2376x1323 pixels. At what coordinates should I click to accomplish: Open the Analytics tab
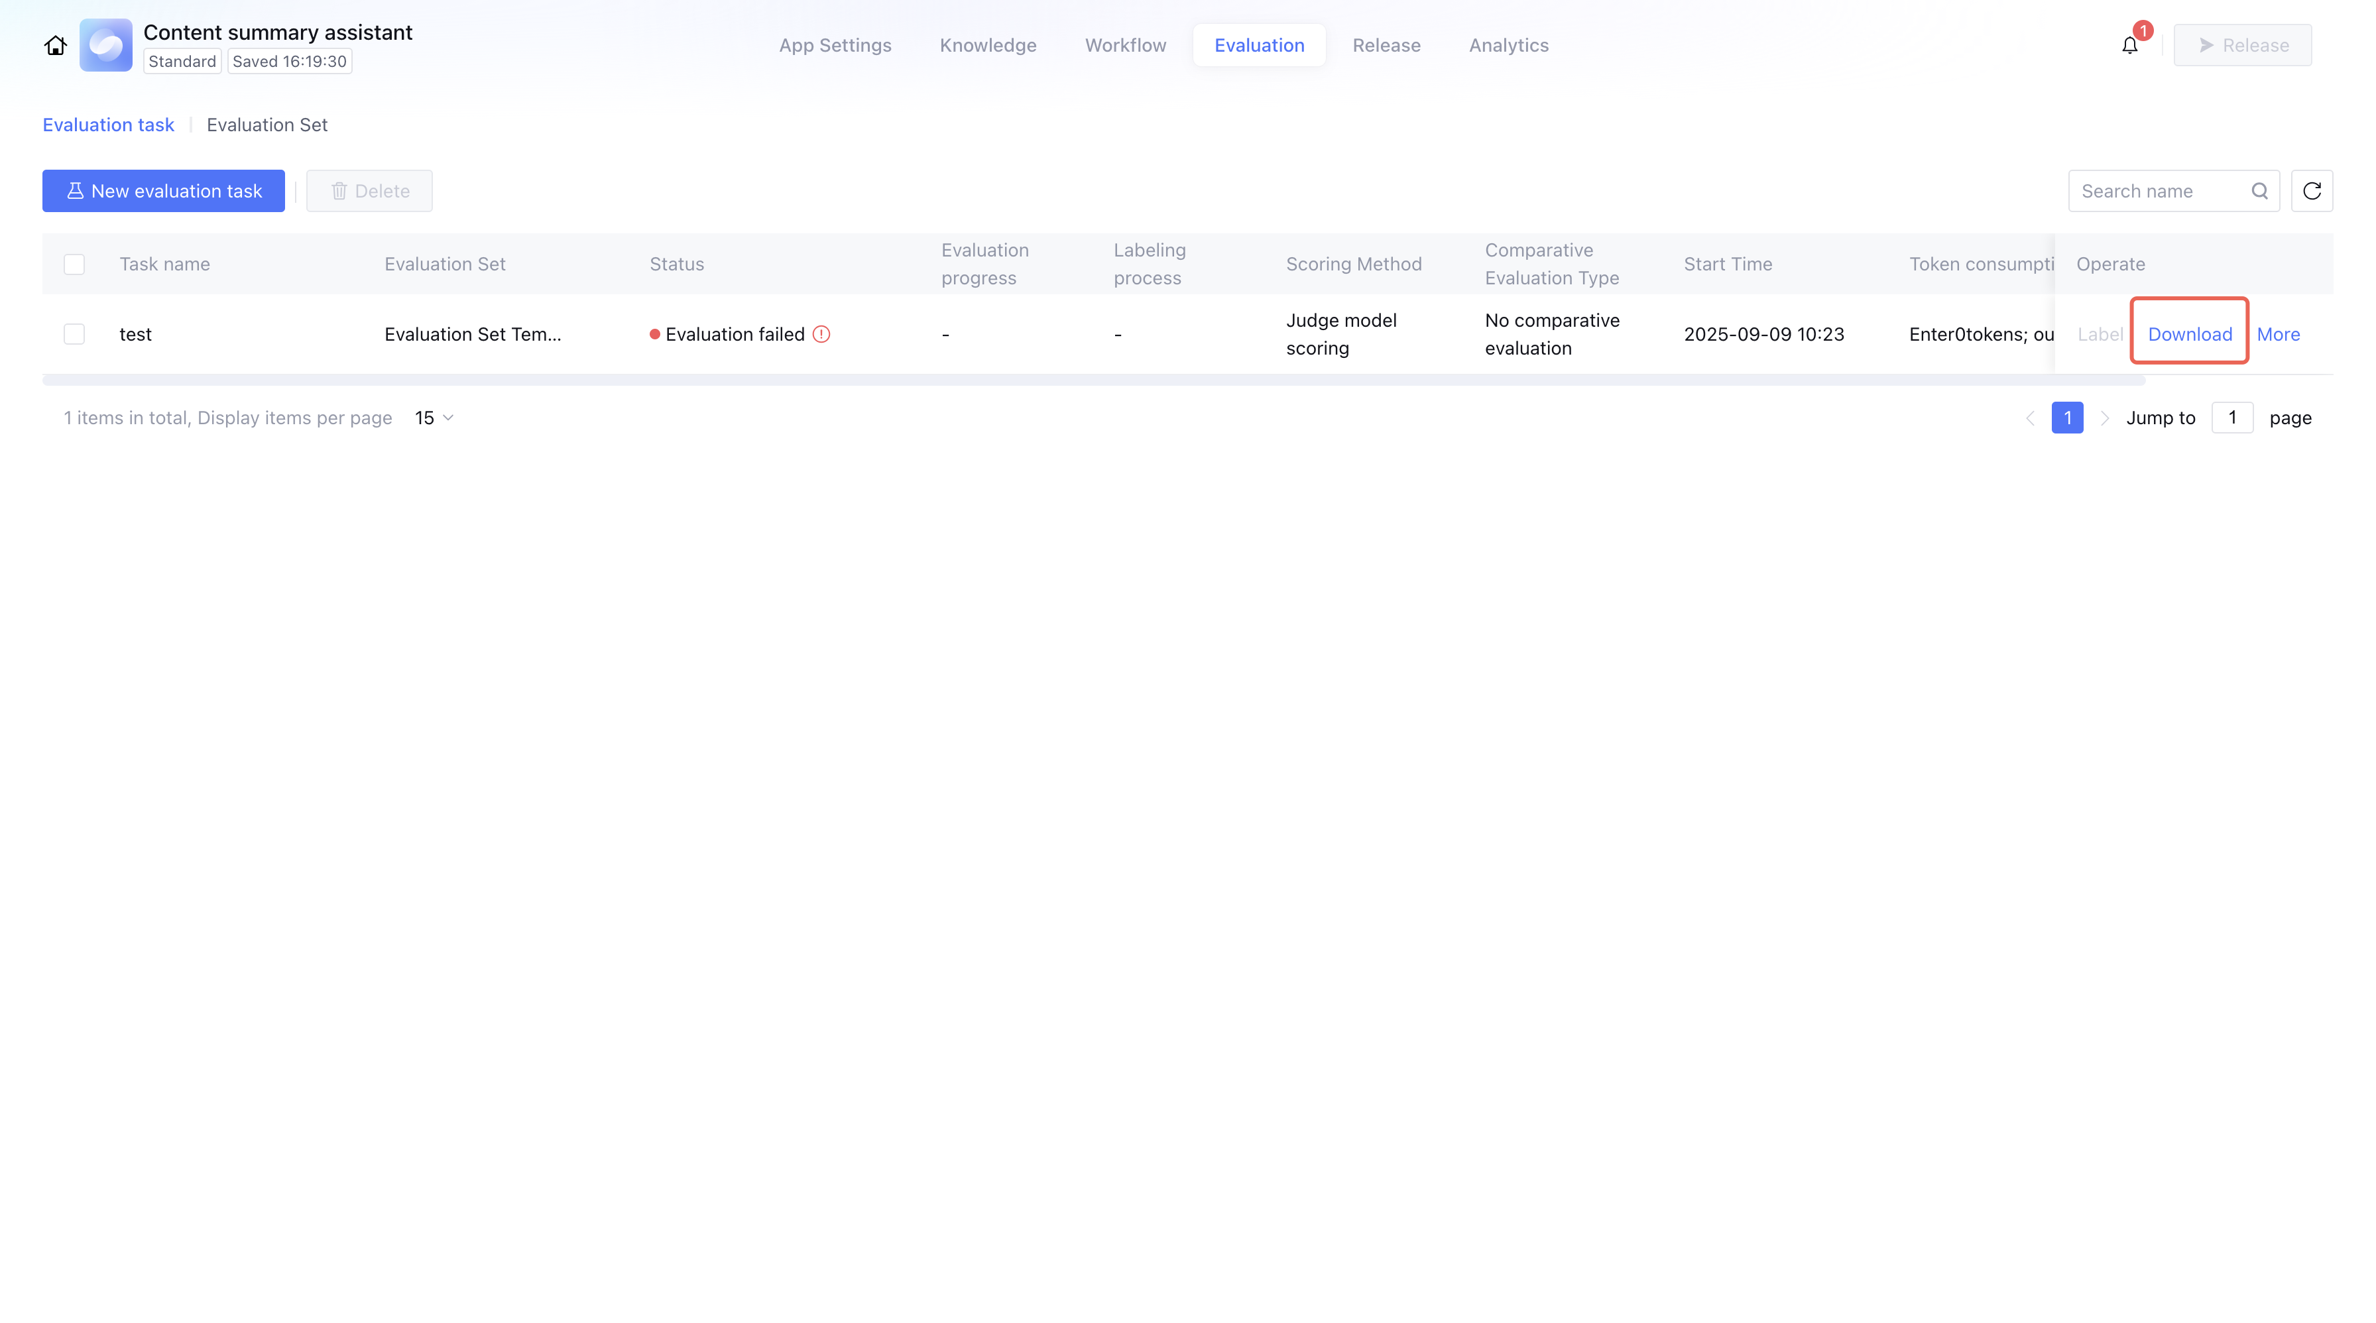click(1508, 45)
